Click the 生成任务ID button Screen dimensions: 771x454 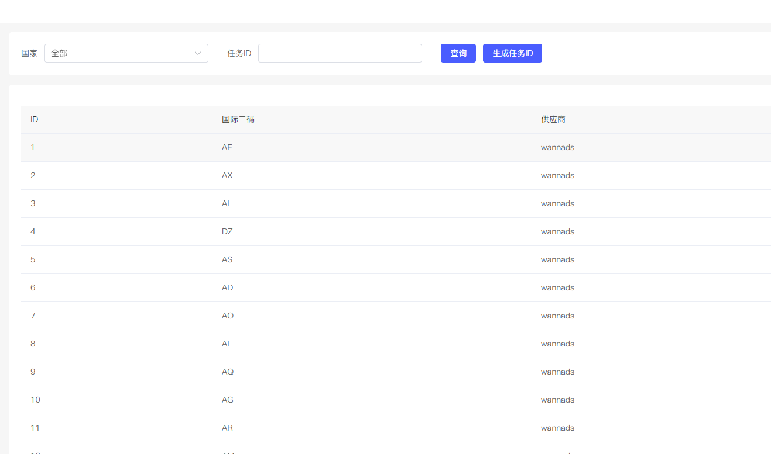(512, 53)
